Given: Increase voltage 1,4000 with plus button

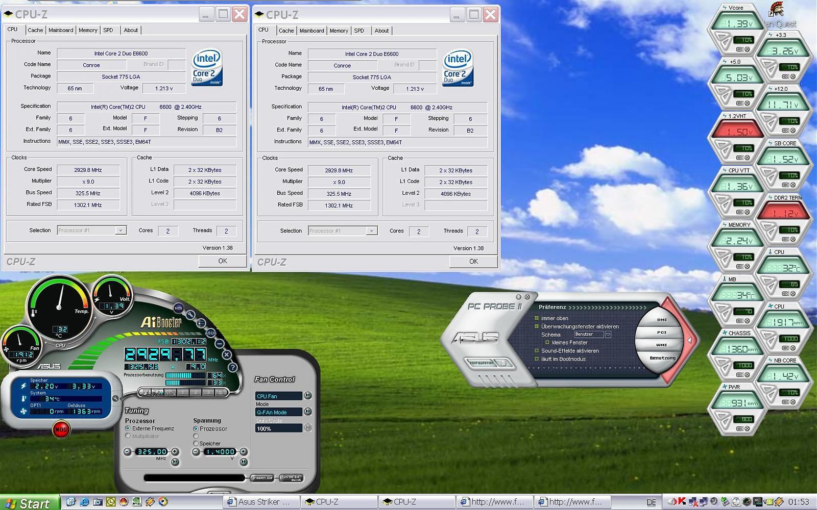Looking at the screenshot, I should (x=243, y=451).
